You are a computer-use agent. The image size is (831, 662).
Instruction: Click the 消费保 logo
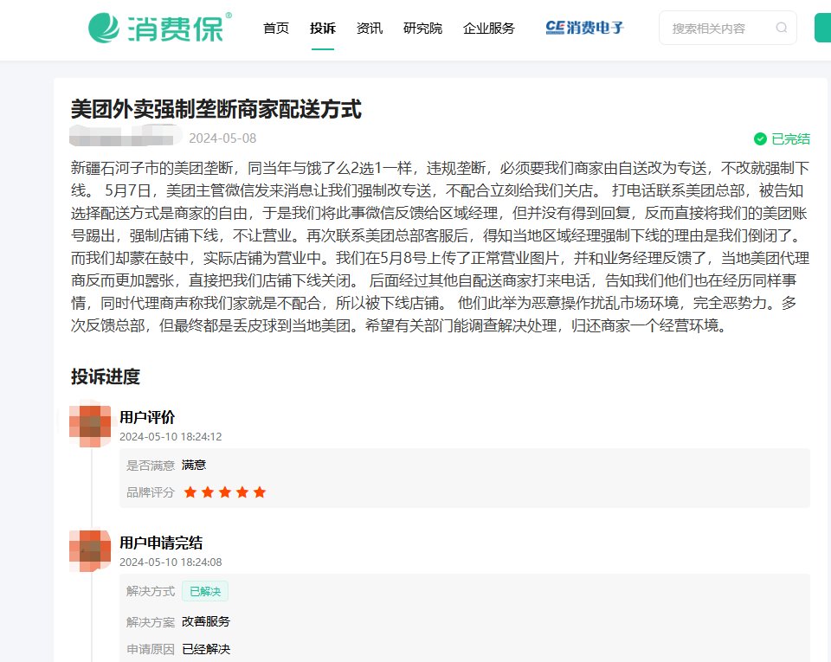point(160,28)
